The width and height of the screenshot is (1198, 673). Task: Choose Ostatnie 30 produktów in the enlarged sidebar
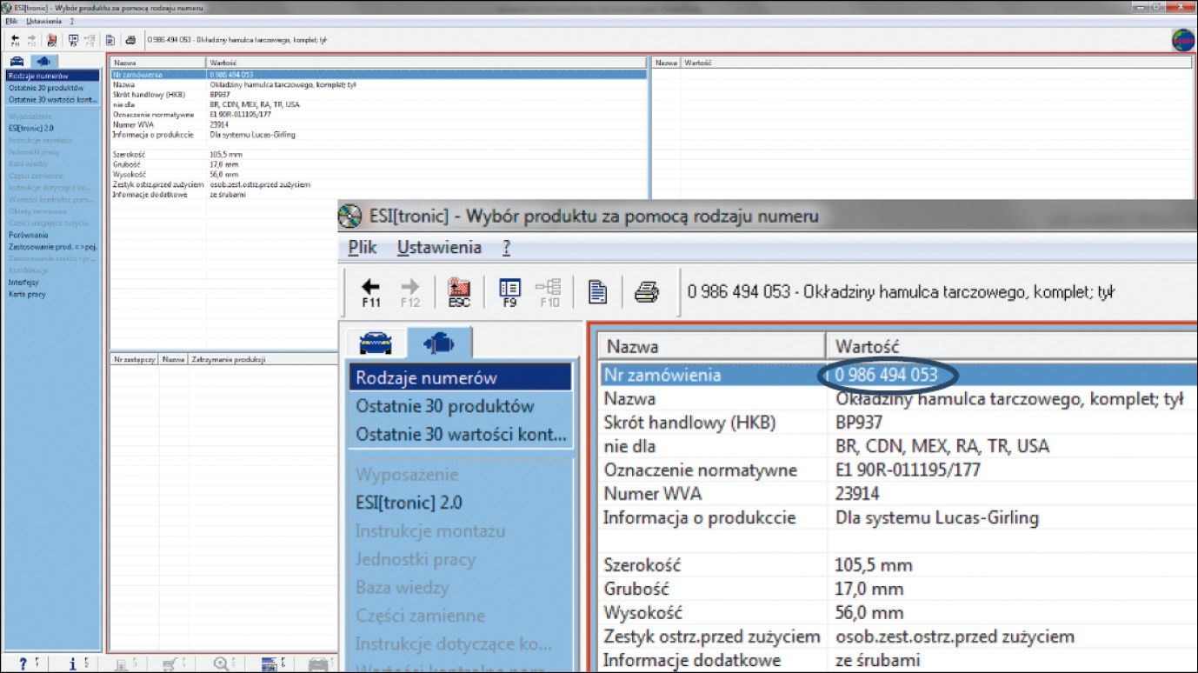click(x=444, y=406)
